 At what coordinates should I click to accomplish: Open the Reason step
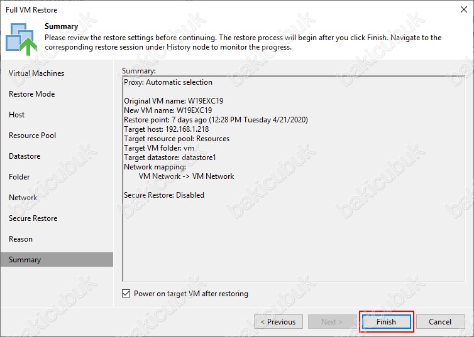tap(21, 239)
